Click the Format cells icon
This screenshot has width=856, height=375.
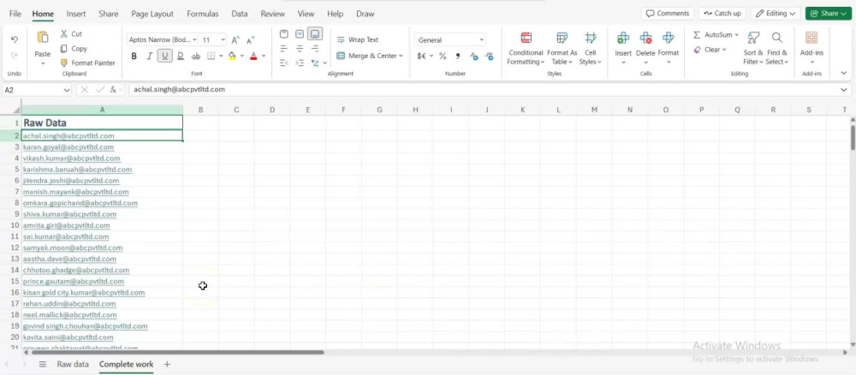tap(669, 38)
